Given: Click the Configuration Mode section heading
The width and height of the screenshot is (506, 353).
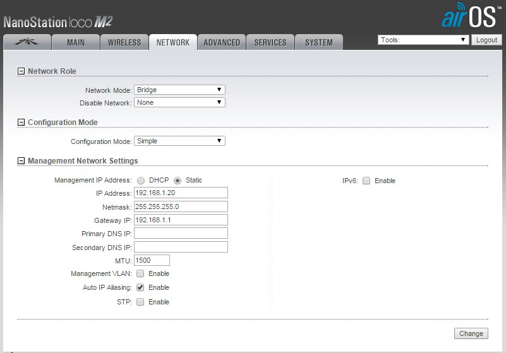Looking at the screenshot, I should point(63,123).
